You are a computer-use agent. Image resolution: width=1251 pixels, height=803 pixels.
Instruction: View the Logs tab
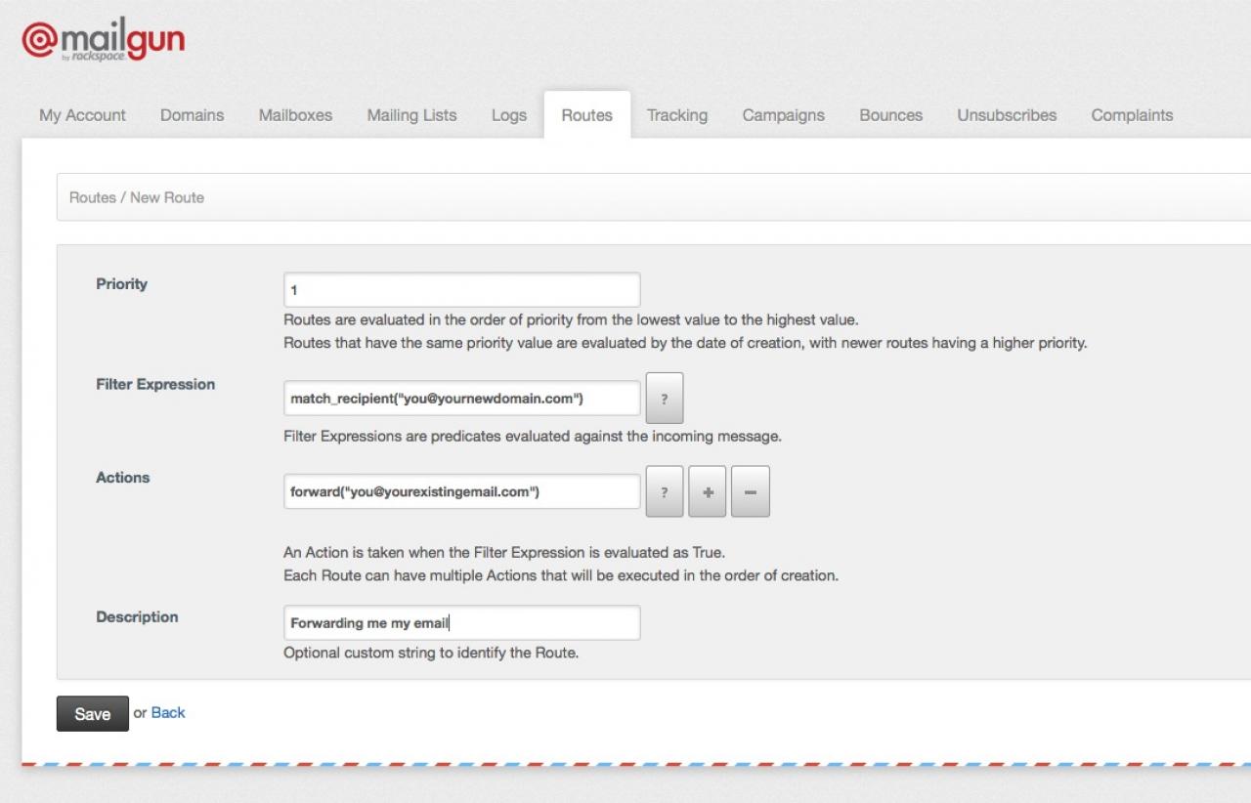(509, 115)
